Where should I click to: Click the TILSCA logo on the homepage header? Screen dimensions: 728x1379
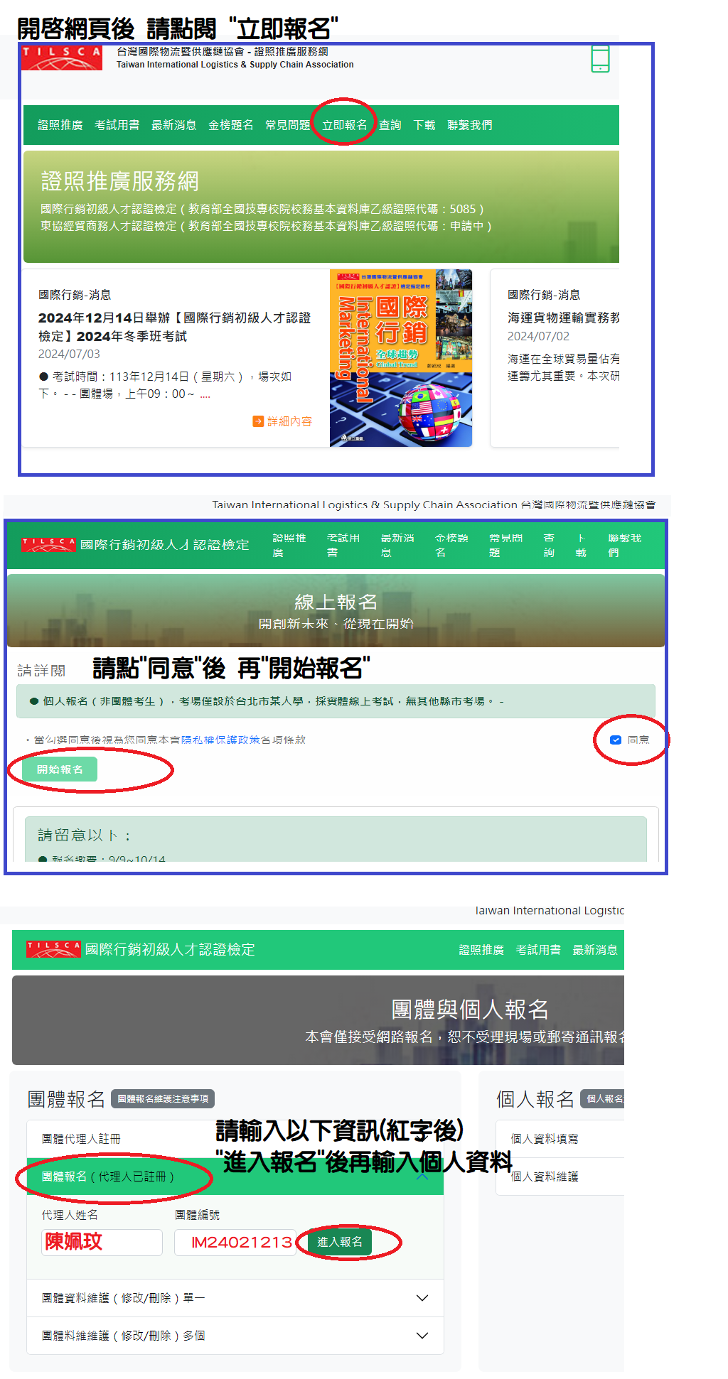coord(62,58)
